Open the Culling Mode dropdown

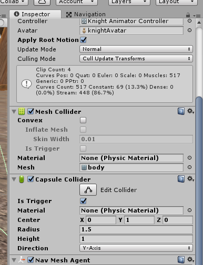[136, 59]
